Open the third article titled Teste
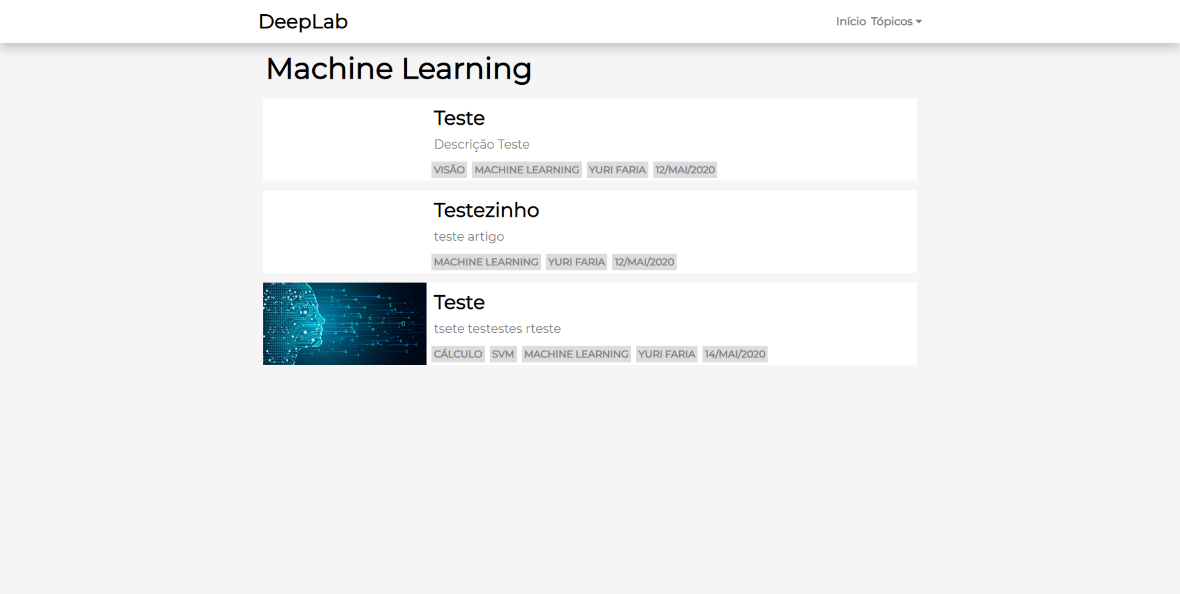 click(x=459, y=302)
